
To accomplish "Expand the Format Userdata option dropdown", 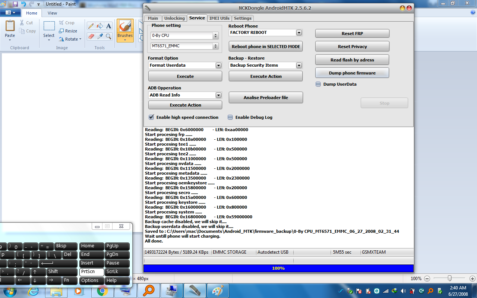I will (x=218, y=65).
